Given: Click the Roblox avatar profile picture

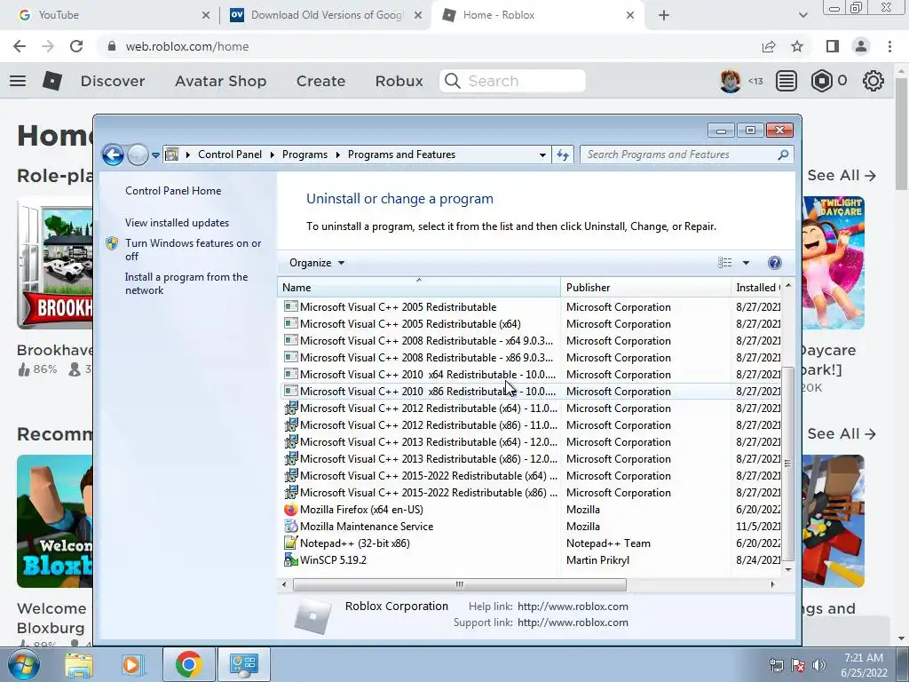Looking at the screenshot, I should [x=731, y=81].
